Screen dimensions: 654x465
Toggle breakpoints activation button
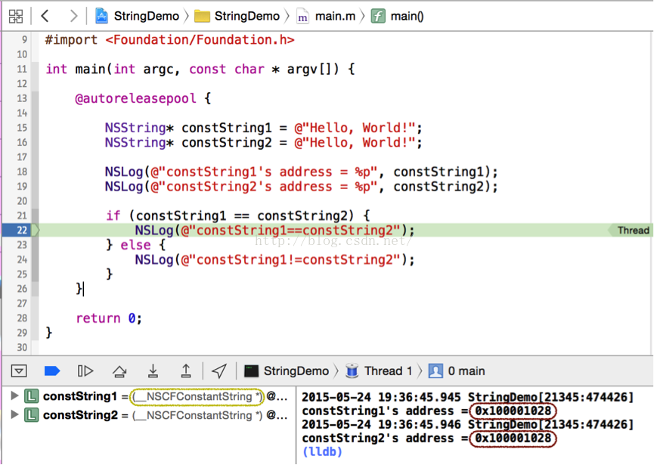(x=52, y=370)
